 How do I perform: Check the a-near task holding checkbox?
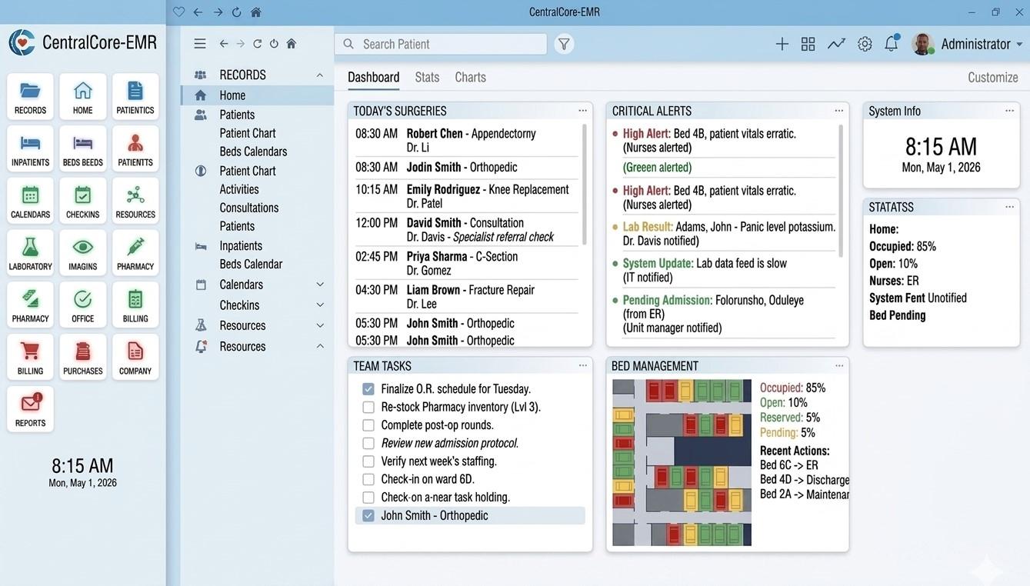click(368, 498)
